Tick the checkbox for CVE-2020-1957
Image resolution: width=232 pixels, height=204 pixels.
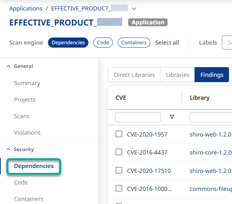(119, 134)
